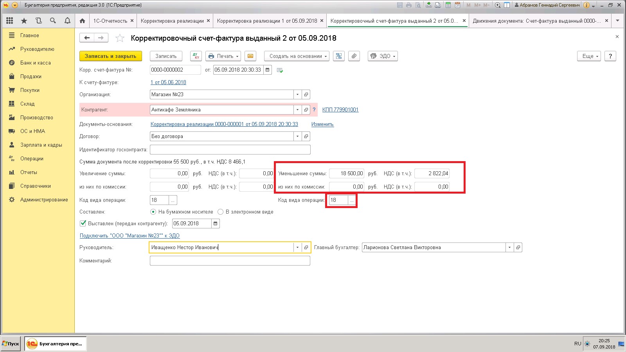The width and height of the screenshot is (626, 352).
Task: Click Уменьшение суммы 18 500,00 field
Action: coord(347,173)
